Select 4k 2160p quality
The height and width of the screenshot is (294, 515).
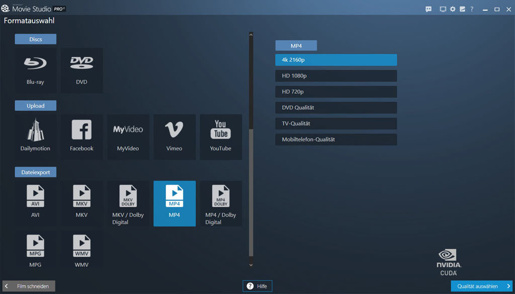point(336,60)
